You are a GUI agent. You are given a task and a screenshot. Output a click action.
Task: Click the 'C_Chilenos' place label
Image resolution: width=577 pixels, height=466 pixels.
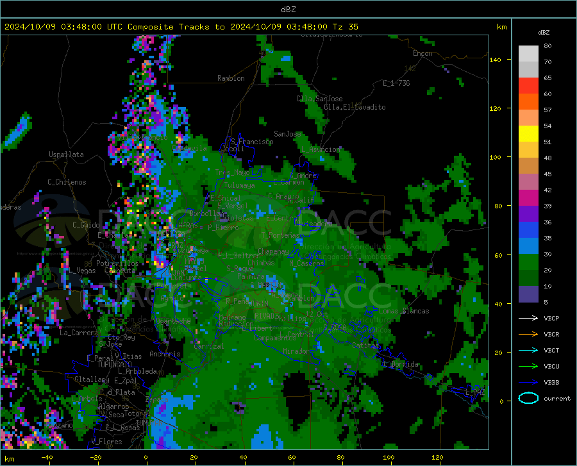pyautogui.click(x=67, y=182)
